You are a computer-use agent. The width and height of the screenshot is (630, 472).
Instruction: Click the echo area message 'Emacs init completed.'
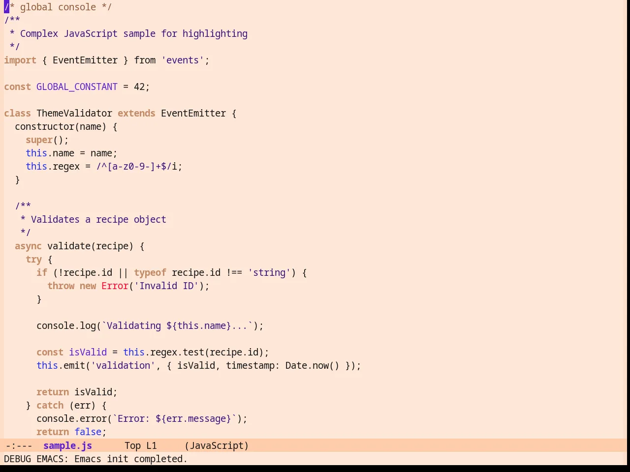[x=131, y=459]
